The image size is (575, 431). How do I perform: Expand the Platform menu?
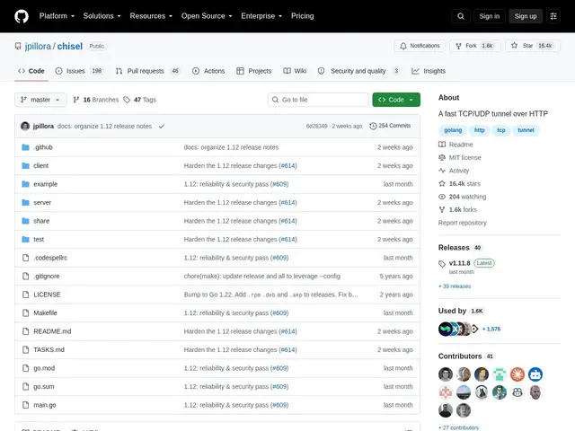pos(57,16)
